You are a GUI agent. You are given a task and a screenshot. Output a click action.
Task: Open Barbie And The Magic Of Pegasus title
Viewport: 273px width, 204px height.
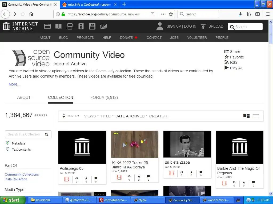(x=239, y=171)
